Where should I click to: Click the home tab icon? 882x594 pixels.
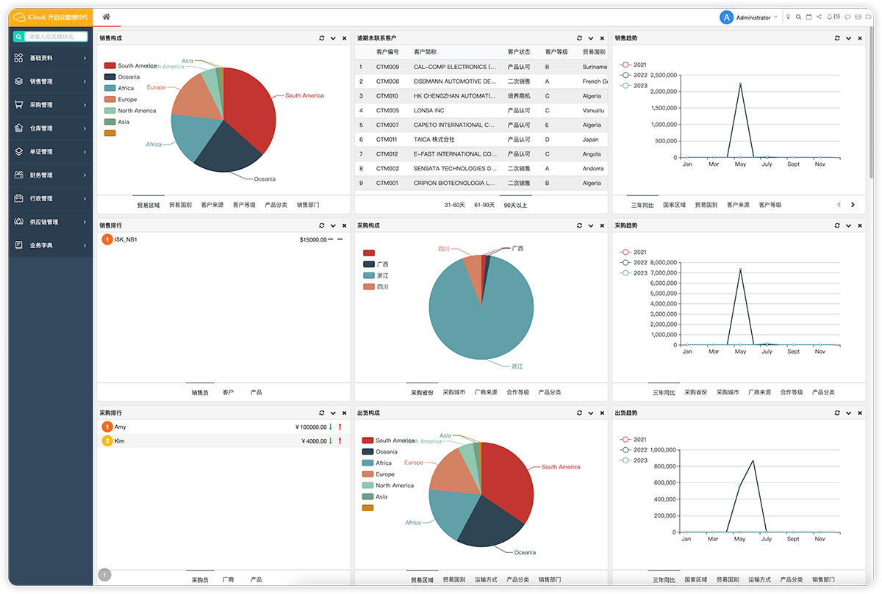[x=107, y=17]
